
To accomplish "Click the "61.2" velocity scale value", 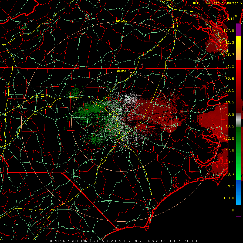I will click(230, 66).
